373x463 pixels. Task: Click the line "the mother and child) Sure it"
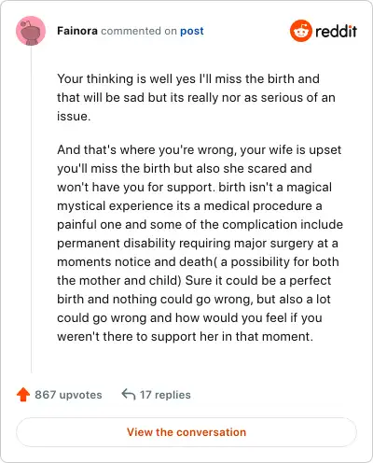click(194, 280)
